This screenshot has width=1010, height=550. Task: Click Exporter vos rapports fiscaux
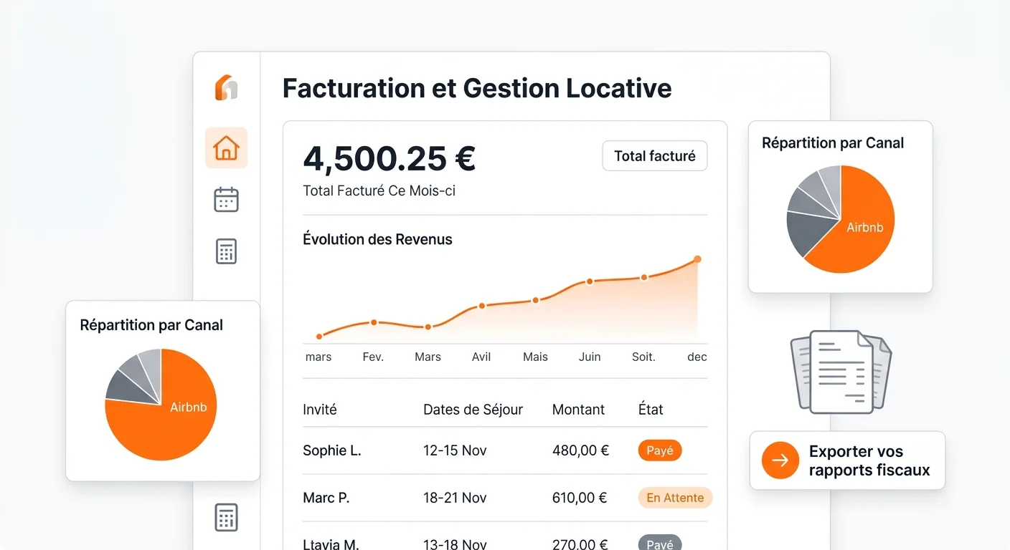tap(870, 460)
